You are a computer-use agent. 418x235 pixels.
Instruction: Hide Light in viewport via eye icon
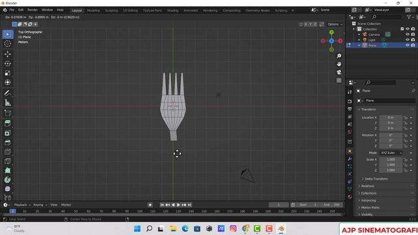click(x=408, y=40)
